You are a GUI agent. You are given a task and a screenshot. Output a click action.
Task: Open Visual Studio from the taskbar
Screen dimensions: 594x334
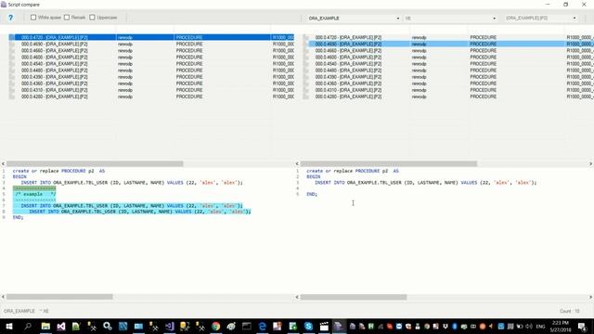61,326
